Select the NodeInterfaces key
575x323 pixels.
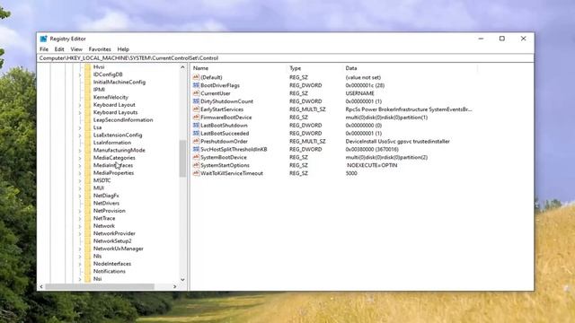(x=111, y=264)
